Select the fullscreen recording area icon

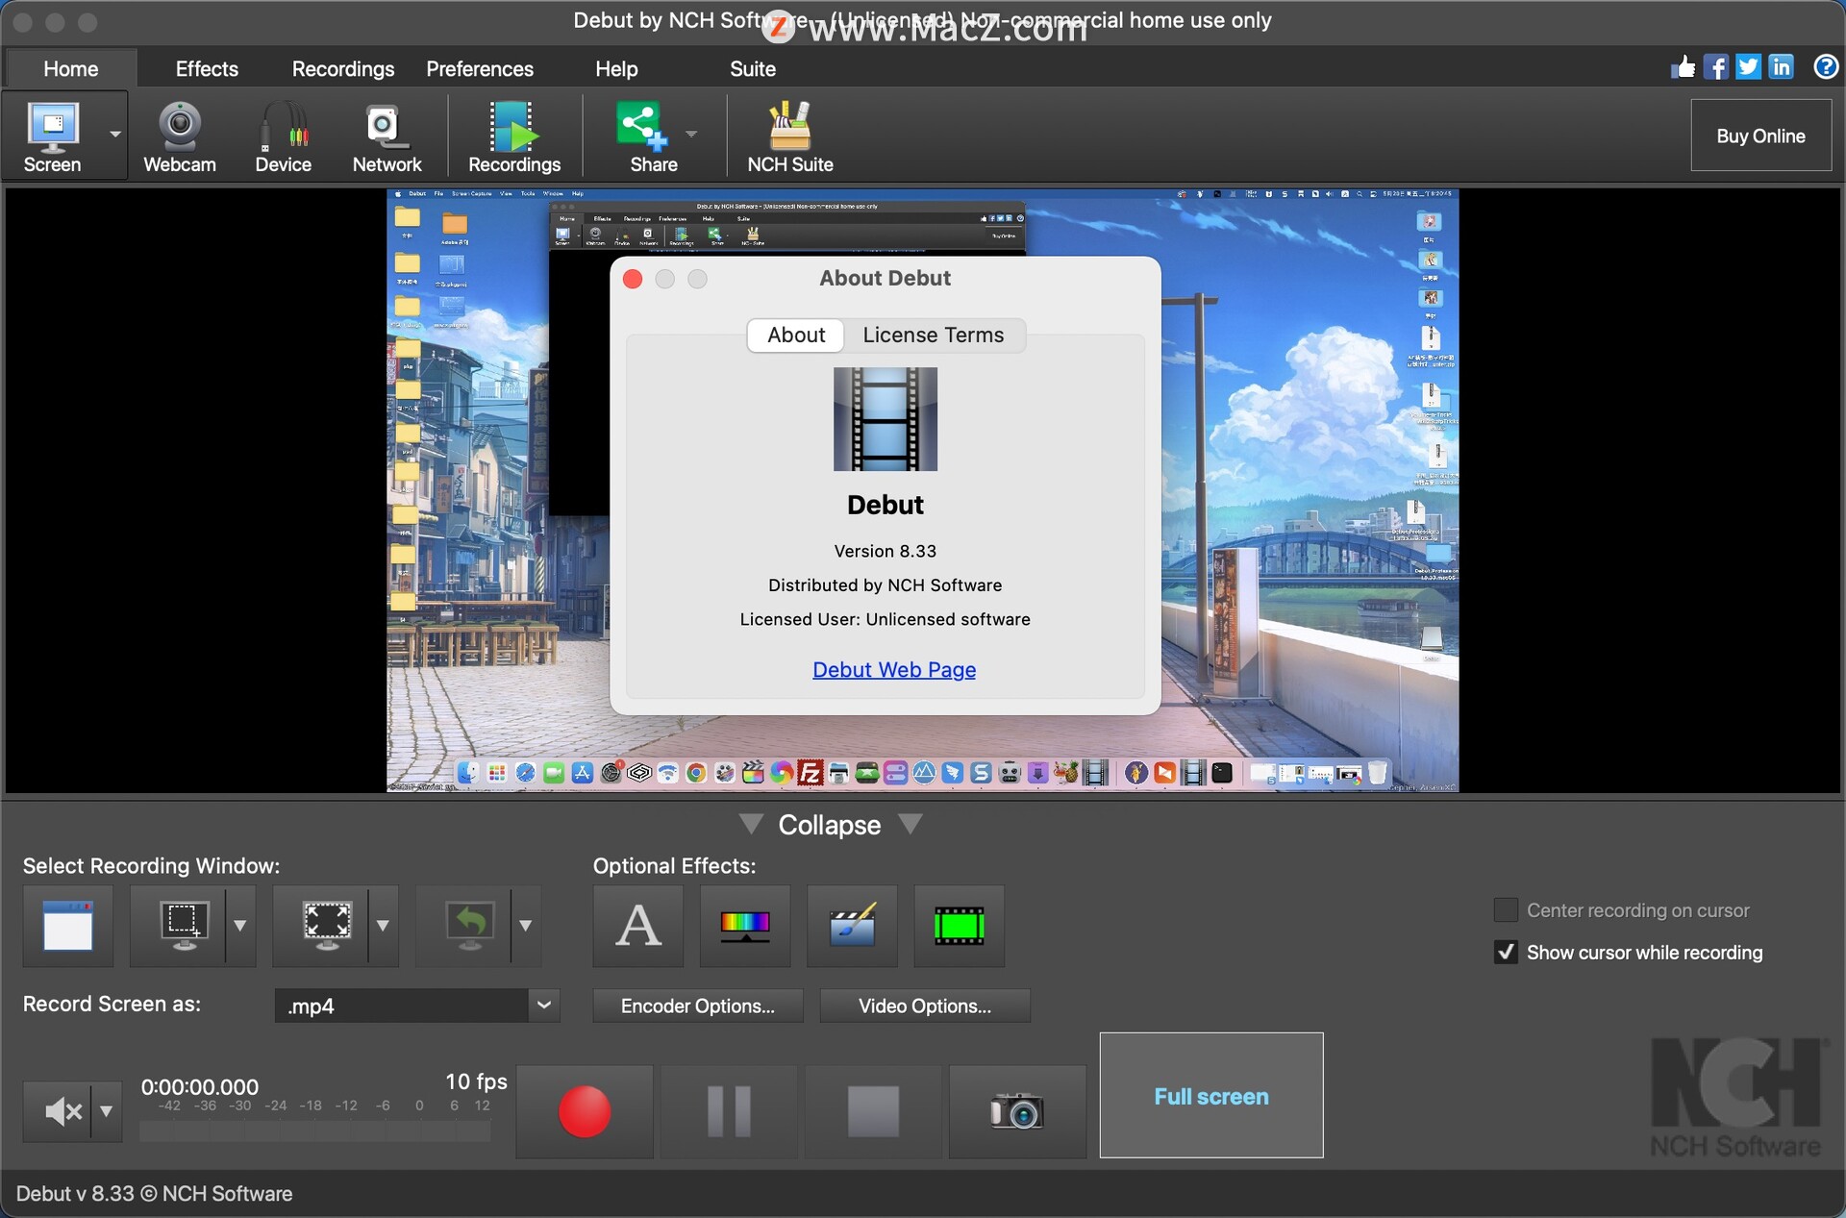pyautogui.click(x=327, y=926)
